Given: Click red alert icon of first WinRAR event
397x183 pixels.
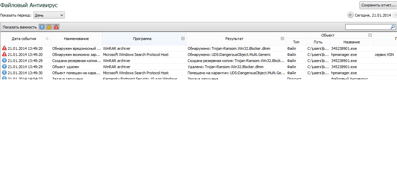Looking at the screenshot, I should (4, 48).
